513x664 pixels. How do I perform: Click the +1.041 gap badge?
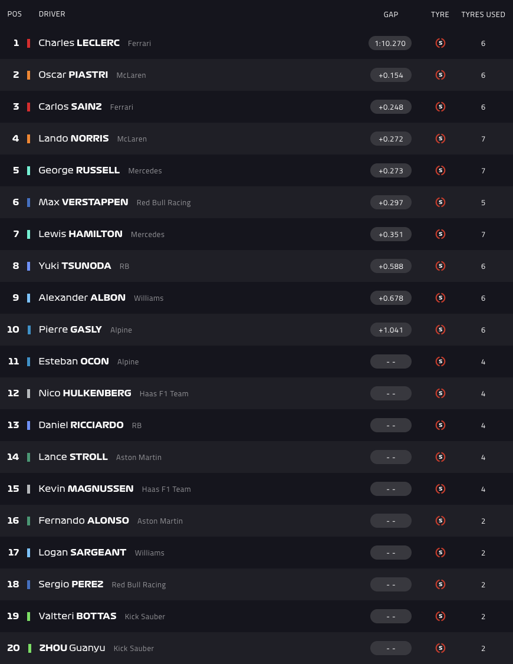pyautogui.click(x=390, y=330)
